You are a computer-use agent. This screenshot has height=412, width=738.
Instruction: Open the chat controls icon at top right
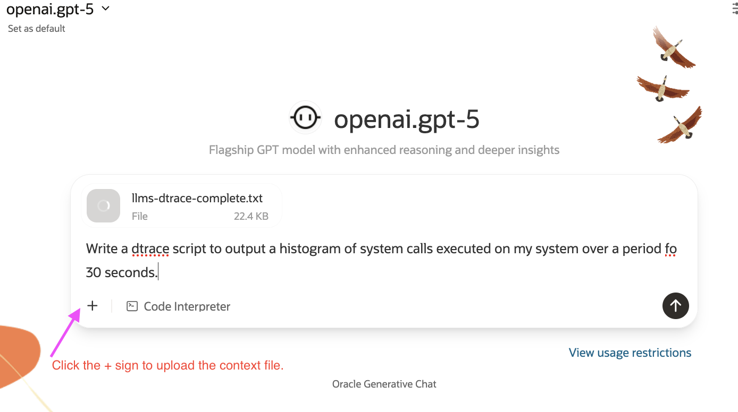coord(735,11)
